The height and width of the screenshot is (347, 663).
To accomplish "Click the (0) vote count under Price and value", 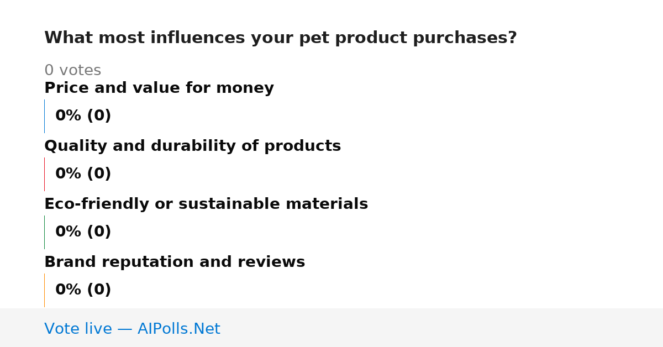I will point(99,116).
